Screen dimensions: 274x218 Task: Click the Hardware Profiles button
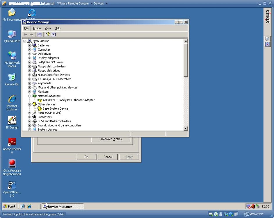(111, 139)
